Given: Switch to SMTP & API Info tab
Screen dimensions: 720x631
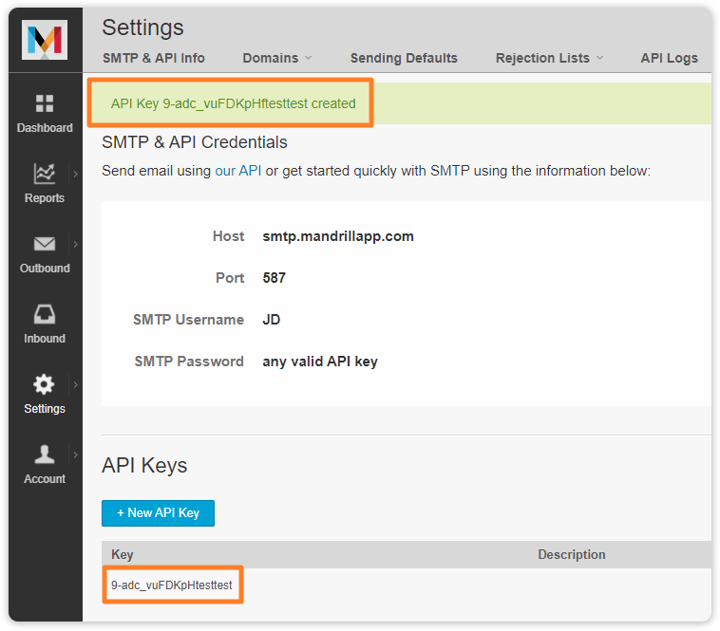Looking at the screenshot, I should [153, 58].
